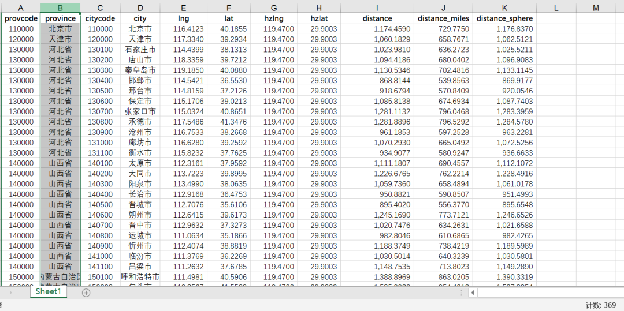Select column D header
The image size is (624, 311).
[x=140, y=8]
